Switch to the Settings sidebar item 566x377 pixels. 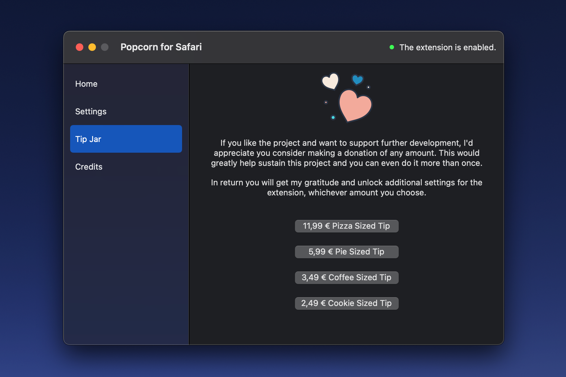click(91, 112)
